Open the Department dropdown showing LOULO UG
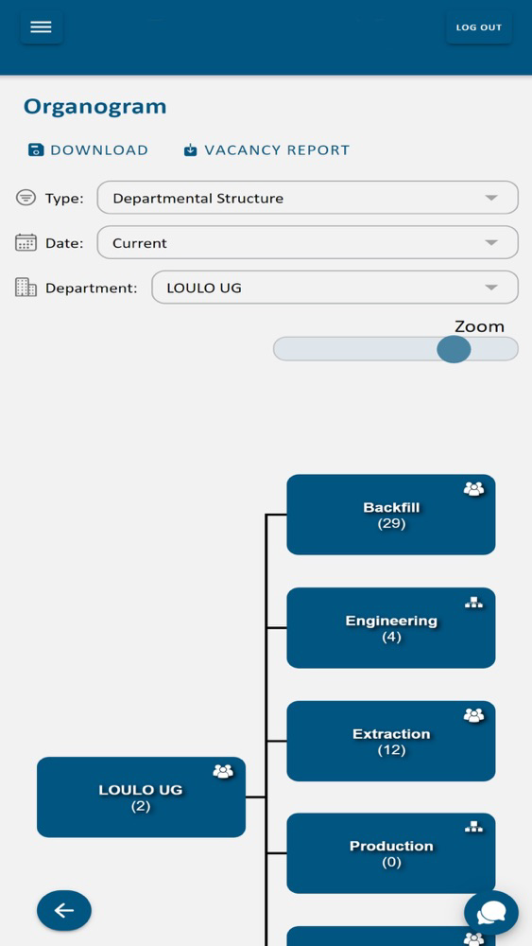This screenshot has height=946, width=532. pyautogui.click(x=335, y=288)
